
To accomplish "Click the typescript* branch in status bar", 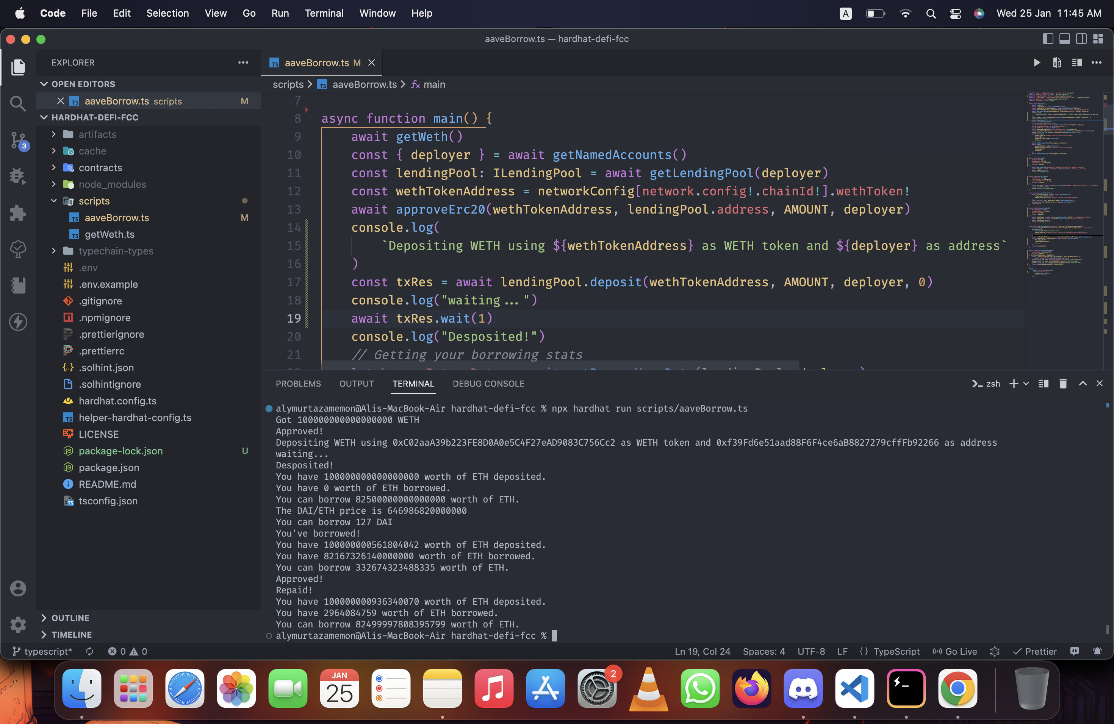I will [x=42, y=651].
